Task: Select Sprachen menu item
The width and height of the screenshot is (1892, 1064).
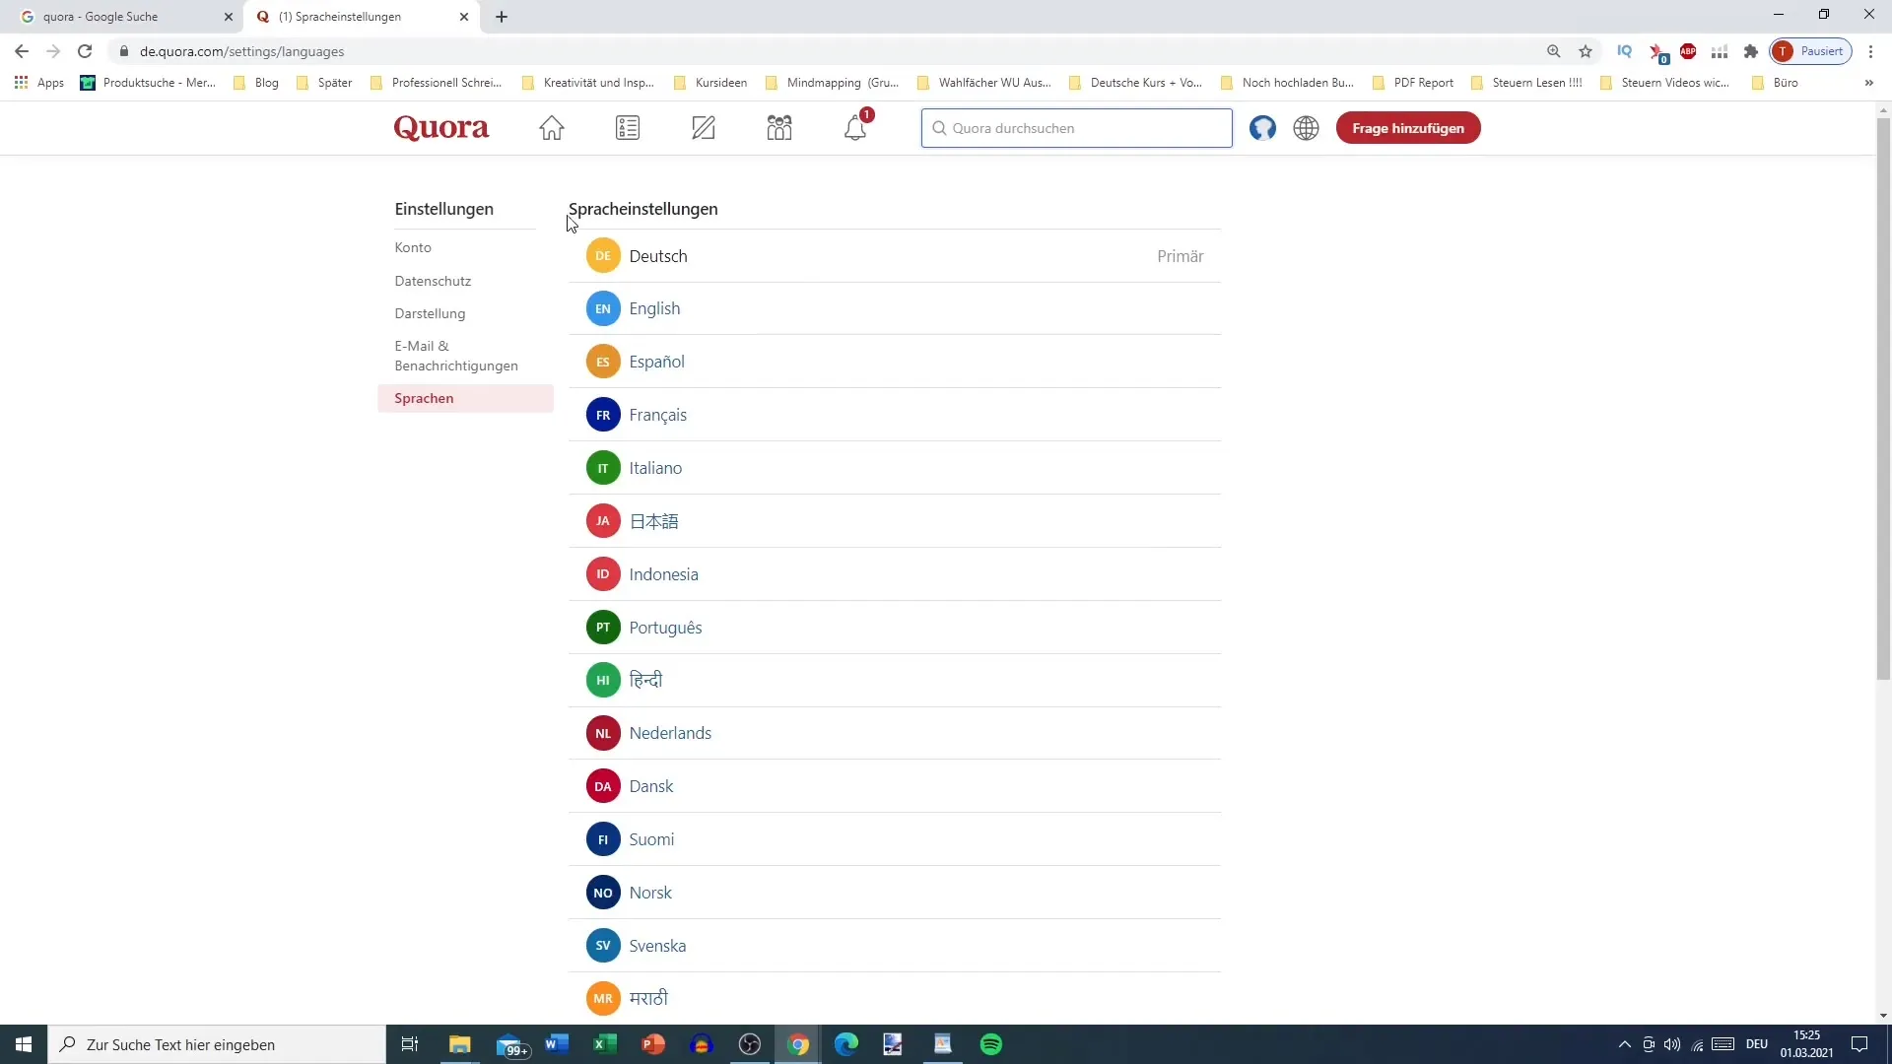Action: (424, 396)
